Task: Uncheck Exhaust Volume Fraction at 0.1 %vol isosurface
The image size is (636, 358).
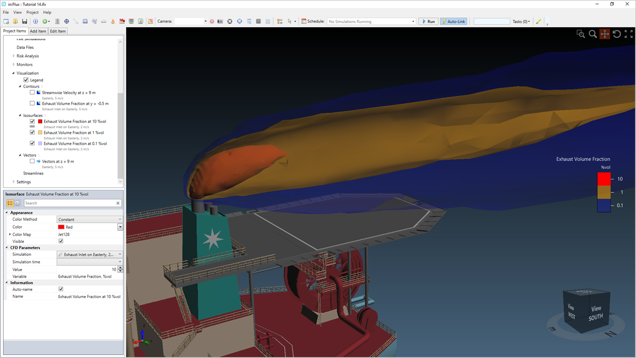Action: pos(32,143)
